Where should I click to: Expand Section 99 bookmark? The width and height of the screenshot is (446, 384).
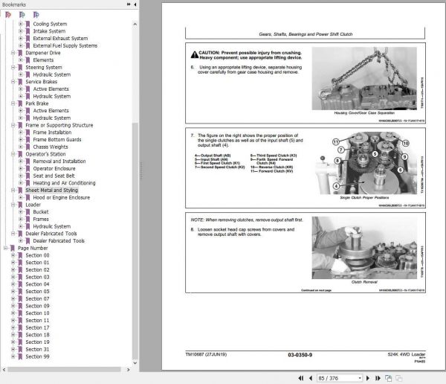click(13, 356)
